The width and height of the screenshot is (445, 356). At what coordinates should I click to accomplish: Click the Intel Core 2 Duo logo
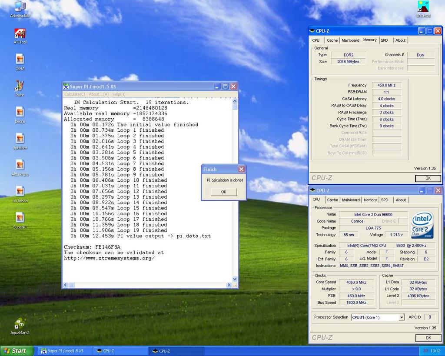coord(422,224)
